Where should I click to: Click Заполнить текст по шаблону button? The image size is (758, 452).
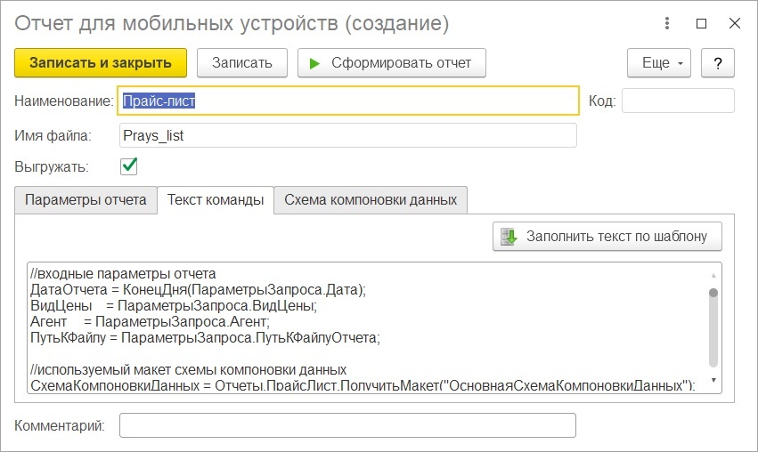(x=607, y=237)
